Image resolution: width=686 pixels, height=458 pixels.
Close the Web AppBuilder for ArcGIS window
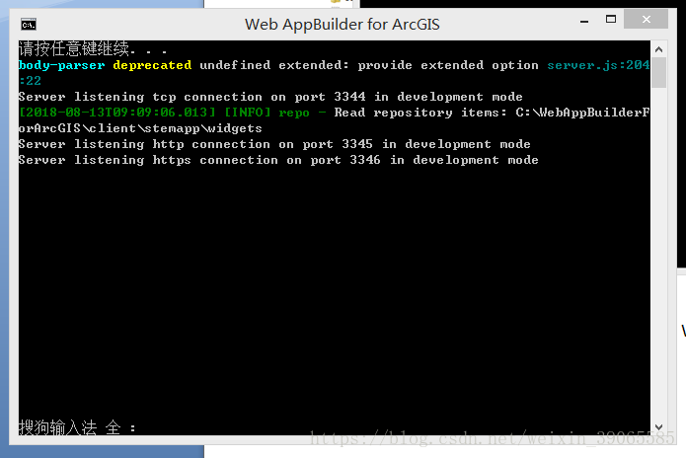pos(647,19)
